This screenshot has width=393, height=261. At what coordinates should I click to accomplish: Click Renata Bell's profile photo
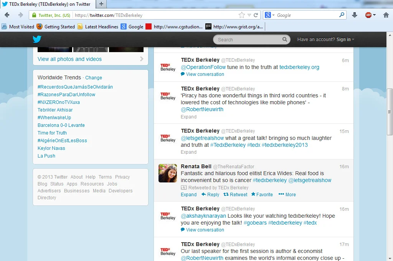click(x=168, y=173)
